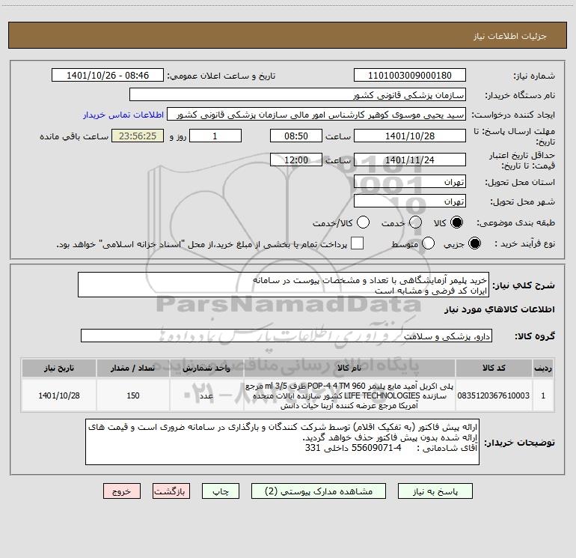Click the استان محل تحویل field
Image resolution: width=576 pixels, height=558 pixels.
(410, 182)
